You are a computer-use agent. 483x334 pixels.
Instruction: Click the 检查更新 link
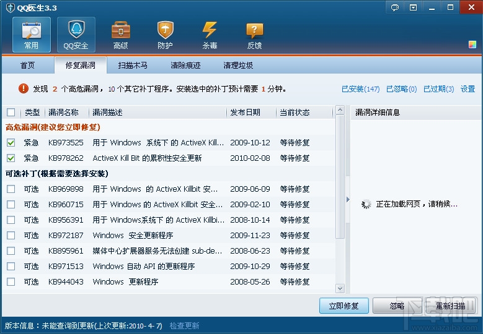(x=185, y=325)
